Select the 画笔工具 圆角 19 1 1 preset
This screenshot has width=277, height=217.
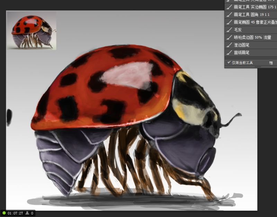(x=251, y=15)
